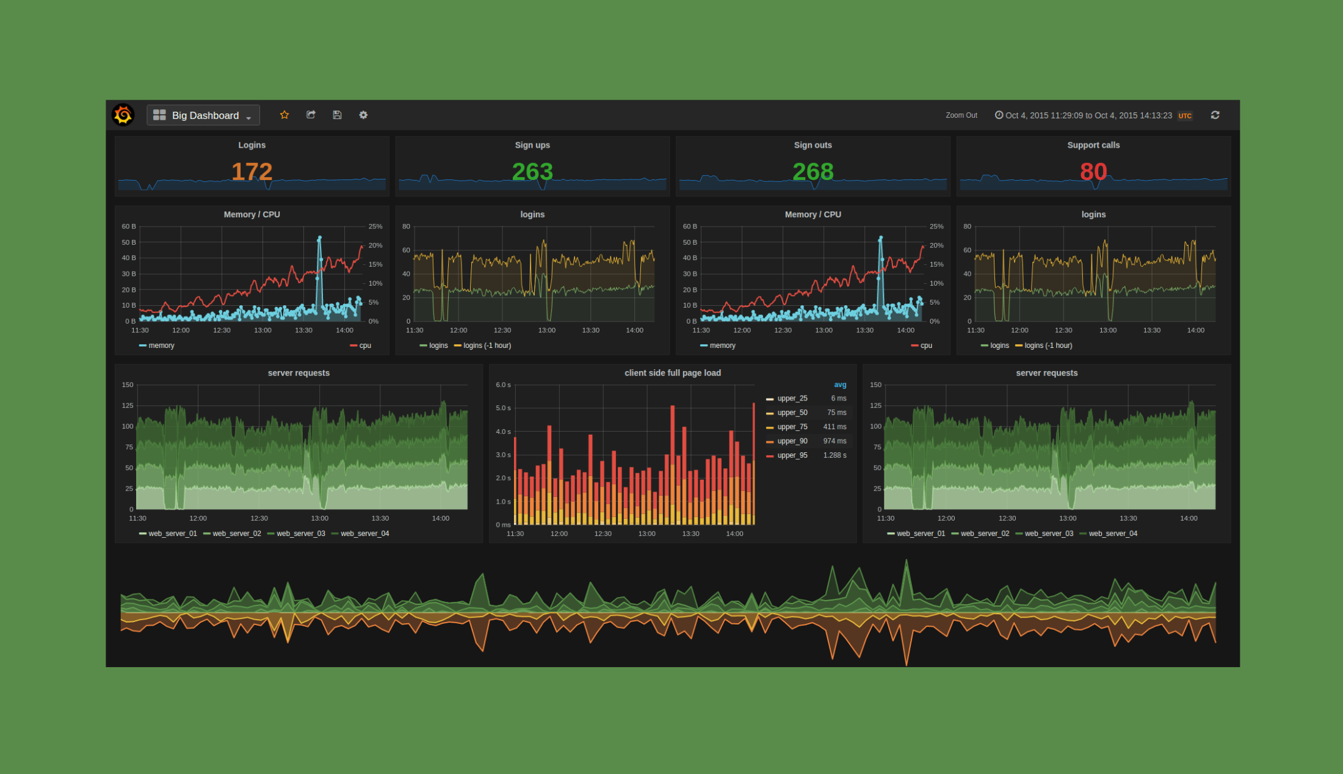The image size is (1343, 774).
Task: Open the Sign outs panel title
Action: (813, 145)
